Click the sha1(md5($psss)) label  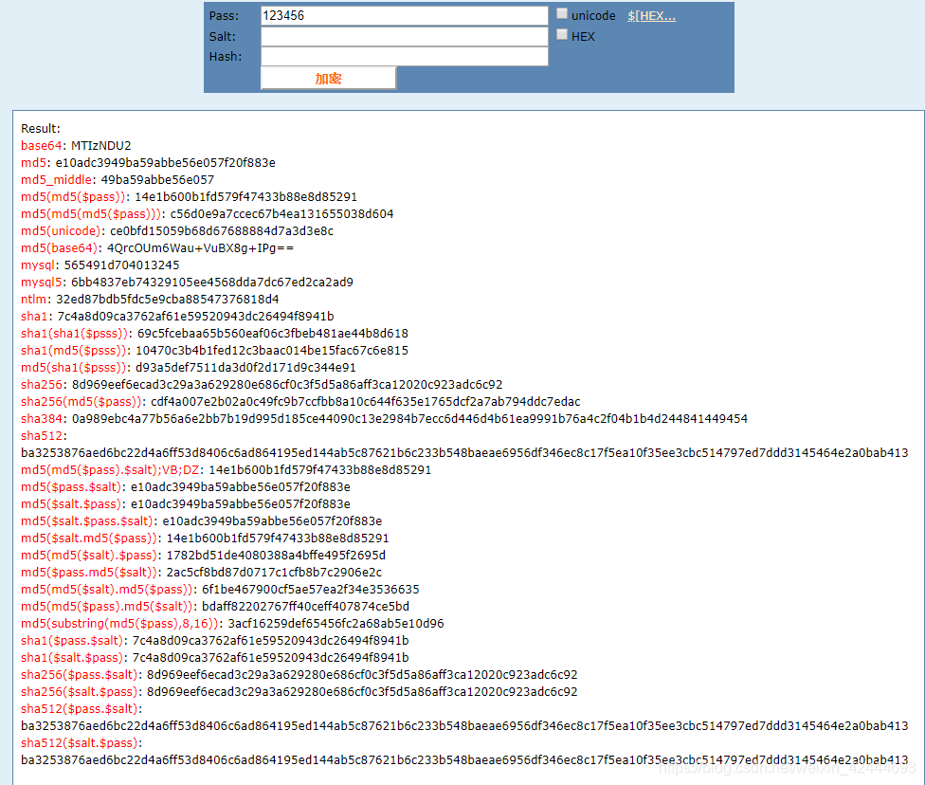74,351
